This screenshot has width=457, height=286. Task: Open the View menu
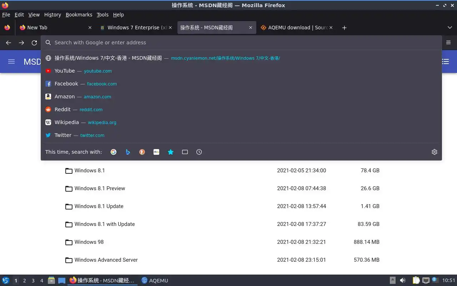pyautogui.click(x=34, y=15)
